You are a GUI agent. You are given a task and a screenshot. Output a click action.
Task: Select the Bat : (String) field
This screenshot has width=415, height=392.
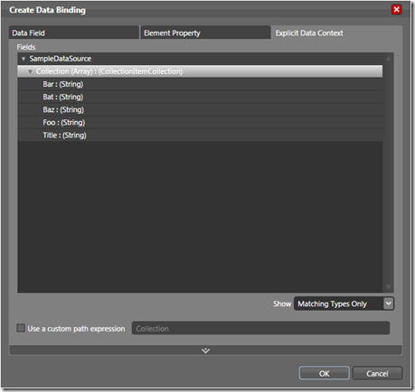click(200, 97)
